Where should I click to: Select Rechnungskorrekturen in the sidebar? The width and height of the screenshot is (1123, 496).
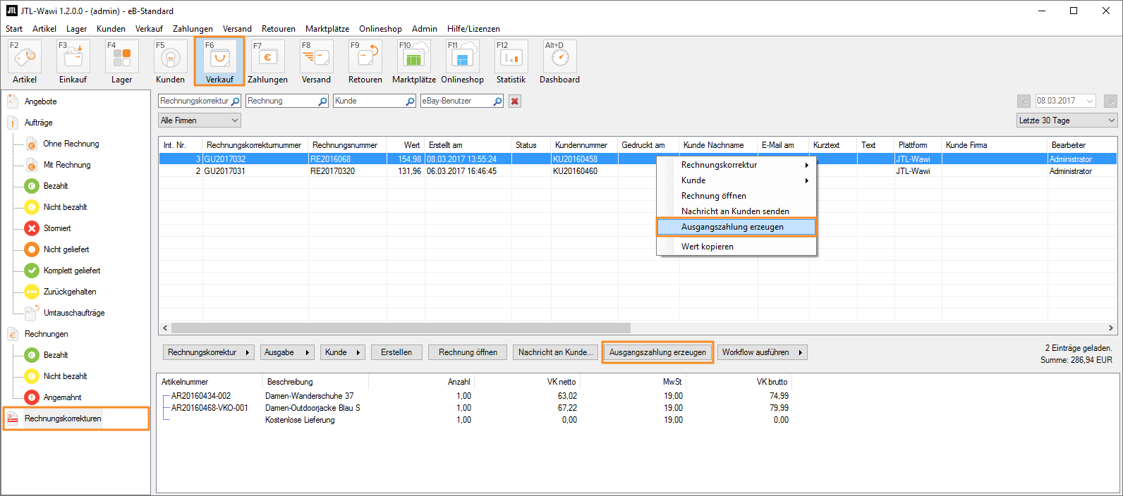63,418
